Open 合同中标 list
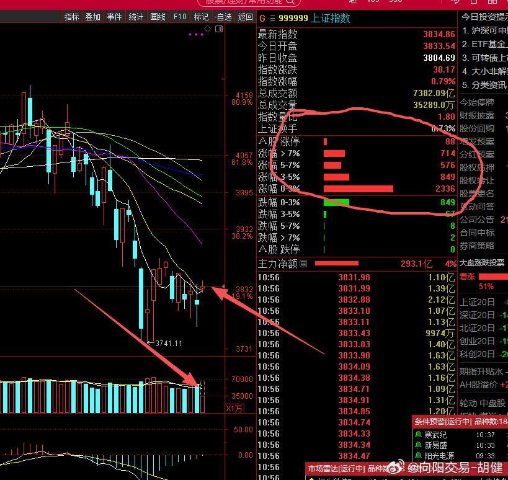 point(477,233)
